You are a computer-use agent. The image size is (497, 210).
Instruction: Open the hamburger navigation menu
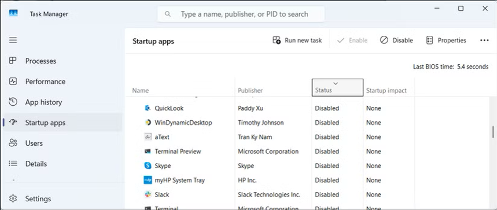[13, 40]
